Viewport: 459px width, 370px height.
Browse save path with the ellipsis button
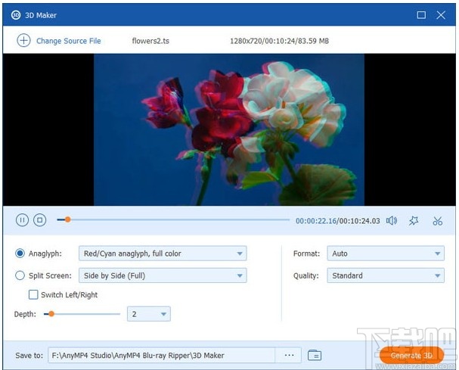[289, 355]
